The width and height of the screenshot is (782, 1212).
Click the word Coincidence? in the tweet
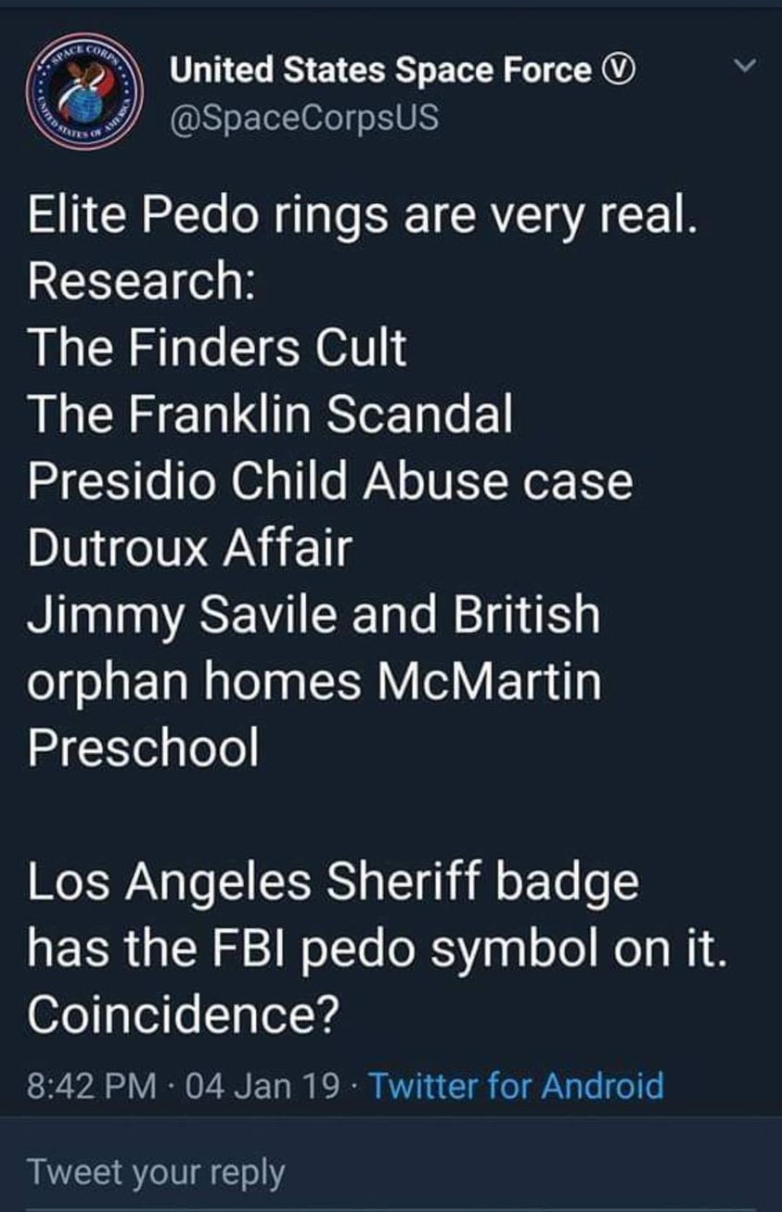[182, 1014]
